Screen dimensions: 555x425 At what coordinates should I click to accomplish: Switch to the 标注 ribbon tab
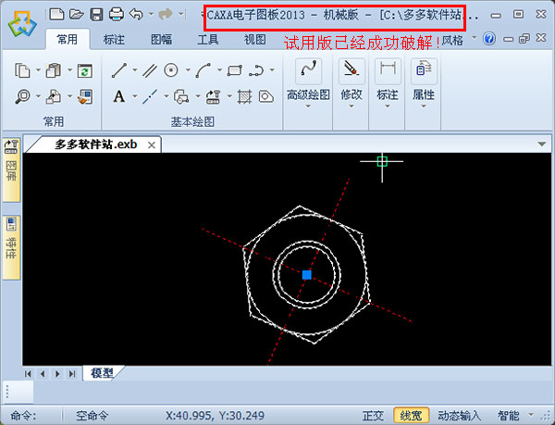pyautogui.click(x=116, y=40)
